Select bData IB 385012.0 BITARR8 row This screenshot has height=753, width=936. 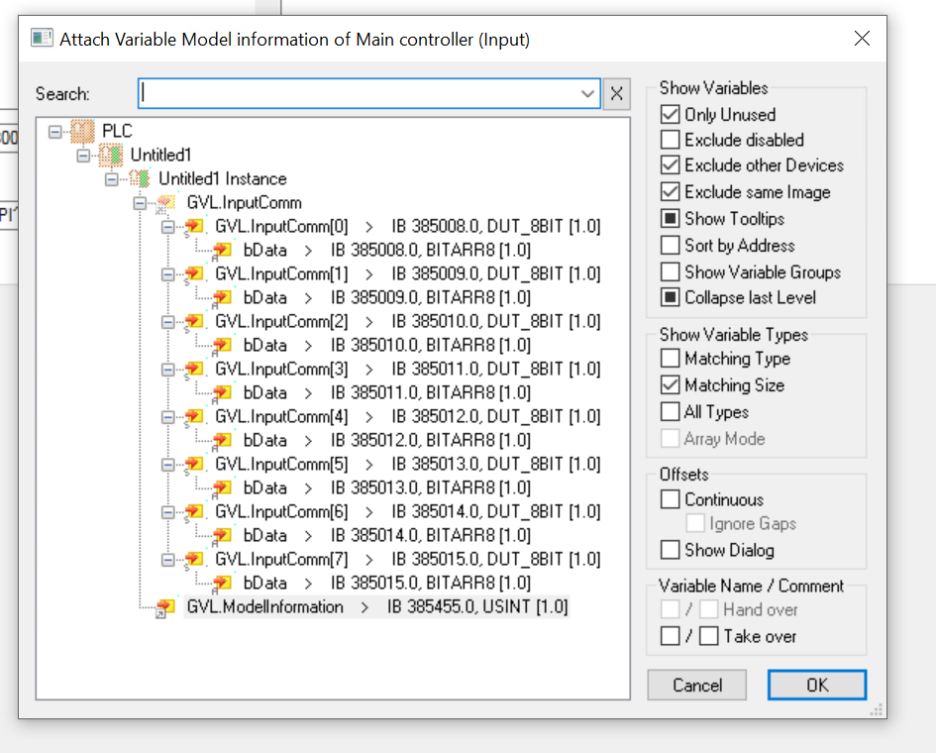click(x=387, y=441)
